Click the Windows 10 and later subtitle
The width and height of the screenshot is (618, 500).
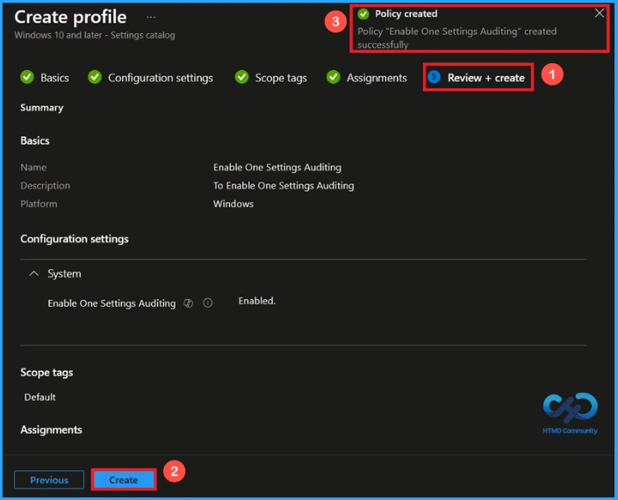point(95,35)
